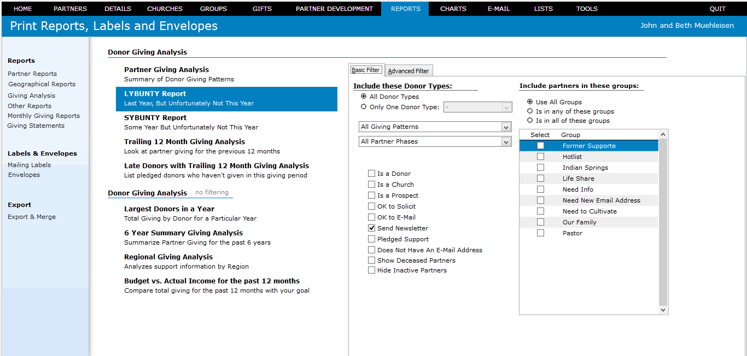Viewport: 747px width, 356px height.
Task: Open the GROUPS menu
Action: [x=213, y=9]
